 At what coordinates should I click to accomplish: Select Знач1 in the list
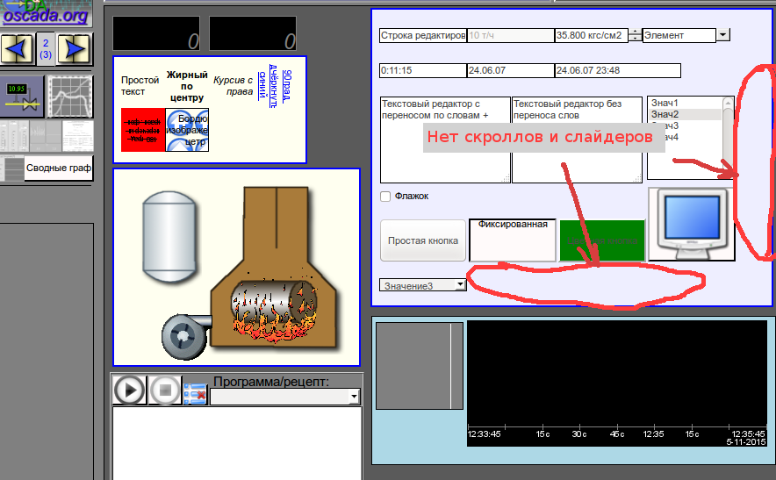click(x=665, y=103)
